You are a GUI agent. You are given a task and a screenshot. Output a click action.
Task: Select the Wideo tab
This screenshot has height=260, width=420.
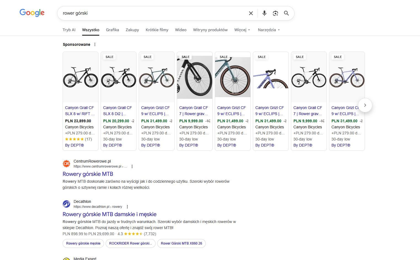pos(181,30)
